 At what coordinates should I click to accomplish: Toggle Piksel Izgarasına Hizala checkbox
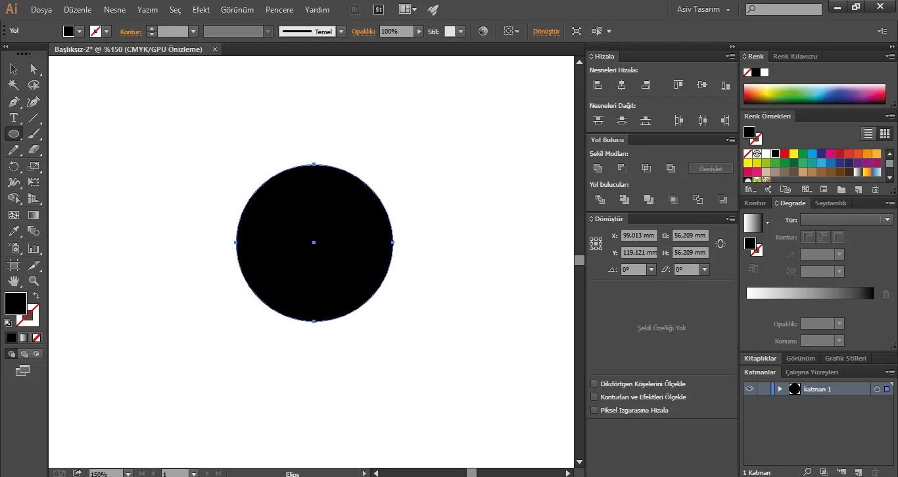tap(594, 410)
